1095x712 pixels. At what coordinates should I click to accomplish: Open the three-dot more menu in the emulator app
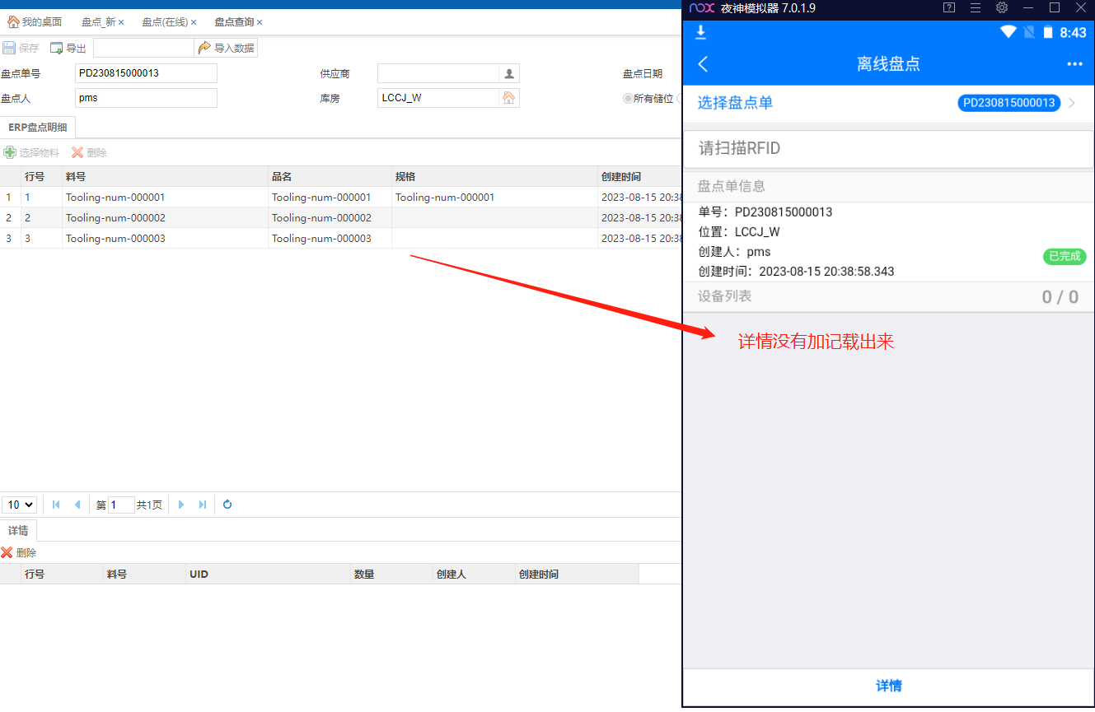pyautogui.click(x=1074, y=64)
